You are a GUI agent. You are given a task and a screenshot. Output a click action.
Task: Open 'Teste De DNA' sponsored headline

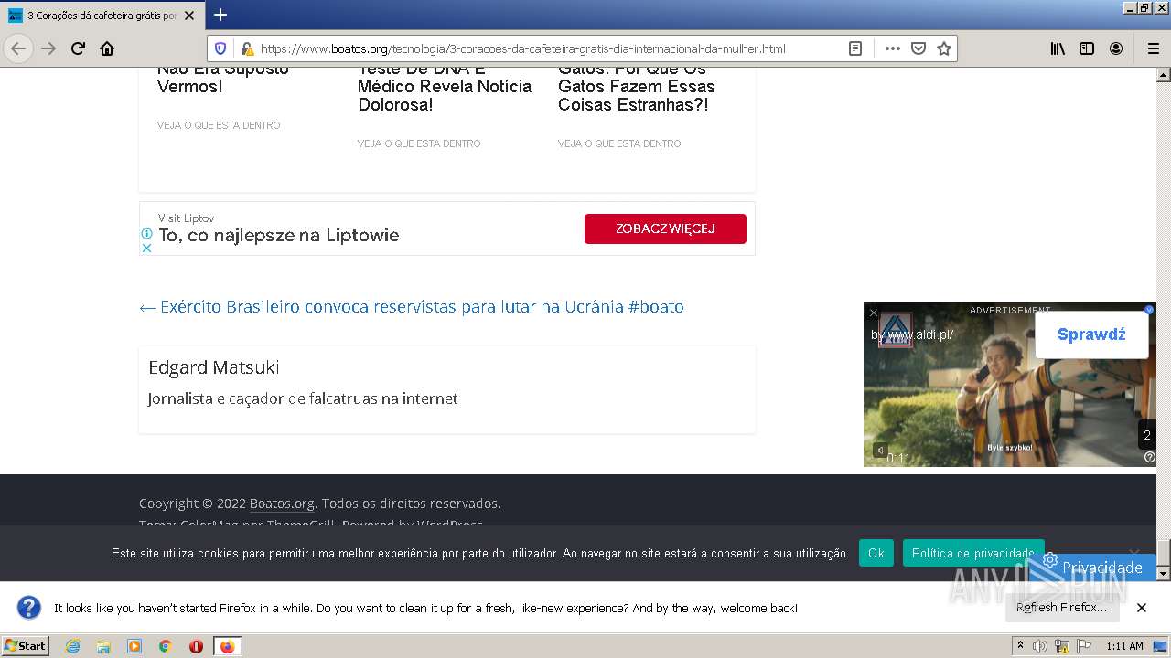[x=445, y=87]
